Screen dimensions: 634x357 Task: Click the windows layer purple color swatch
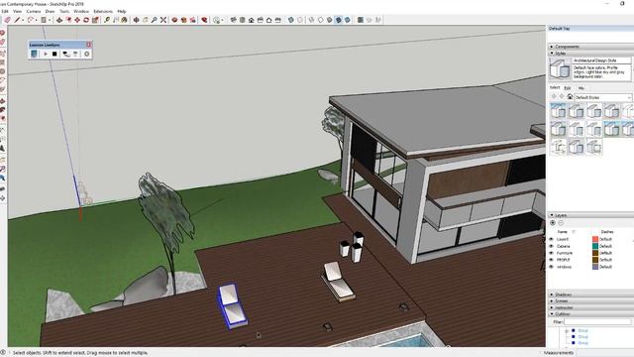(x=595, y=267)
